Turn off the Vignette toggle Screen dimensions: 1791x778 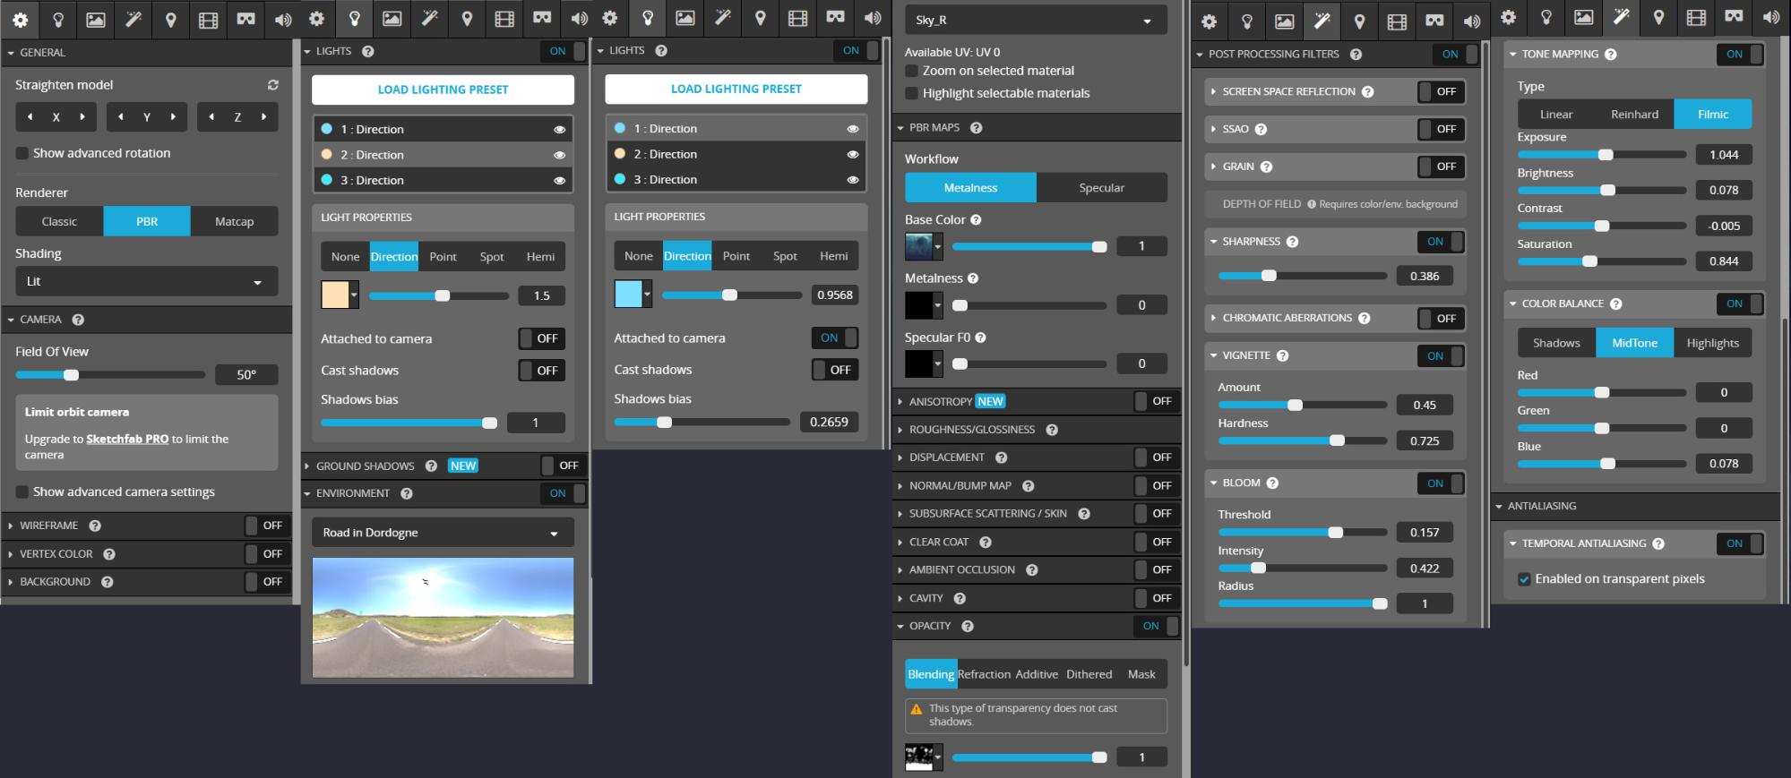(x=1440, y=356)
